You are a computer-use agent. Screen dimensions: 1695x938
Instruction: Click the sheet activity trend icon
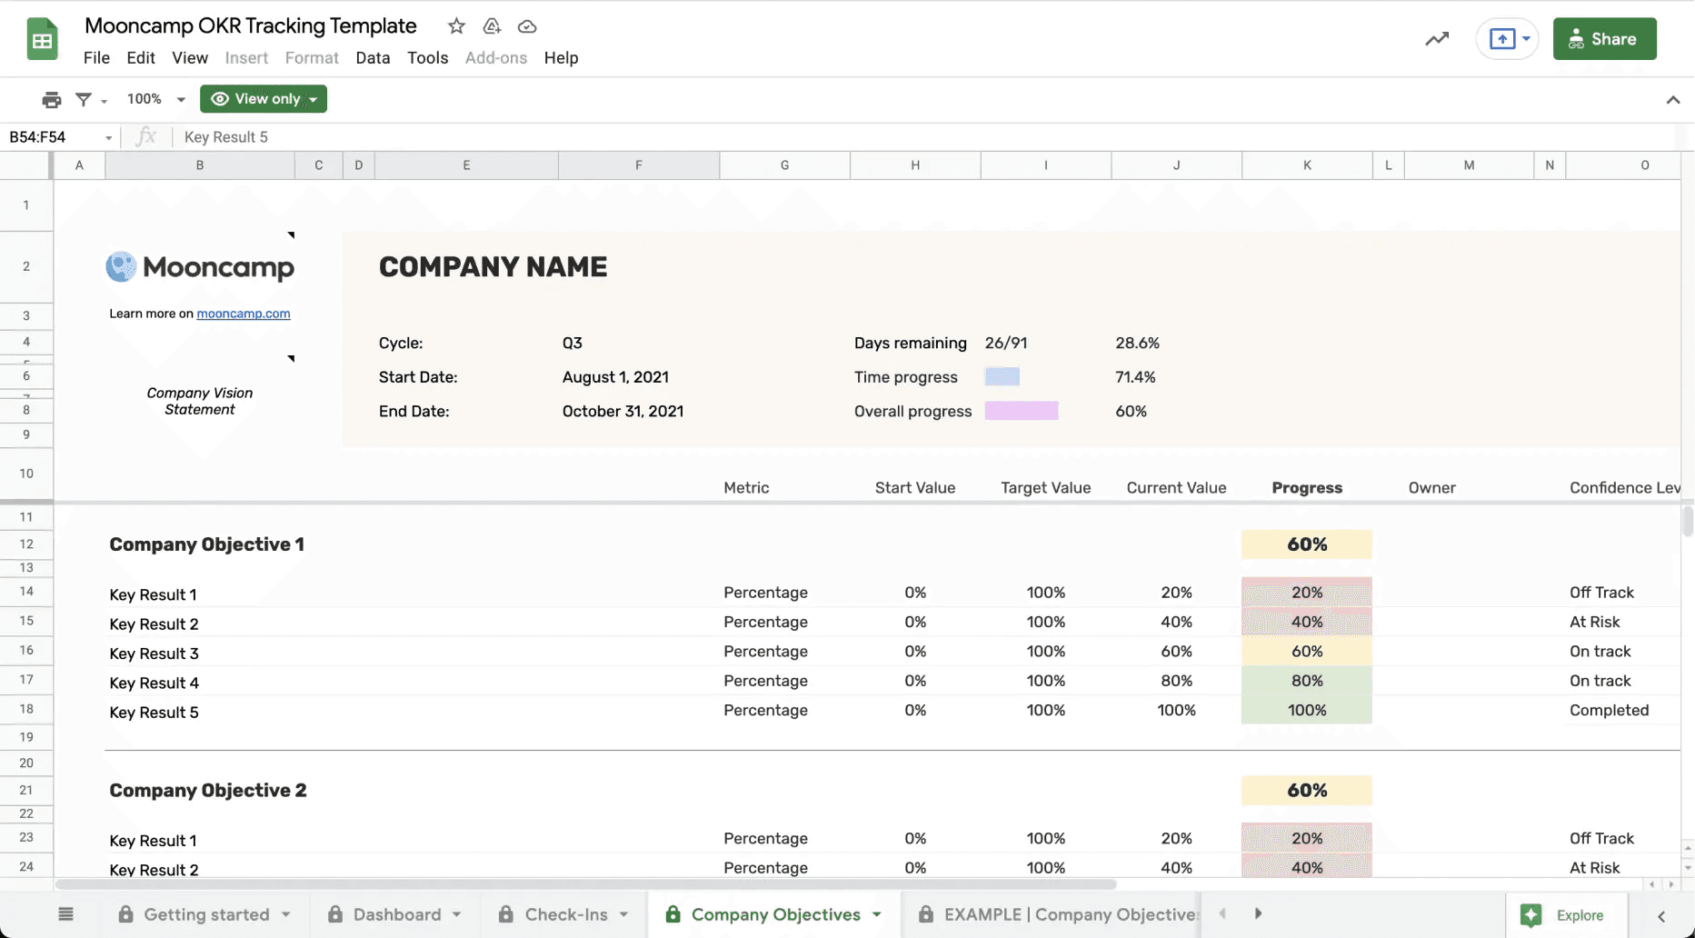1436,39
